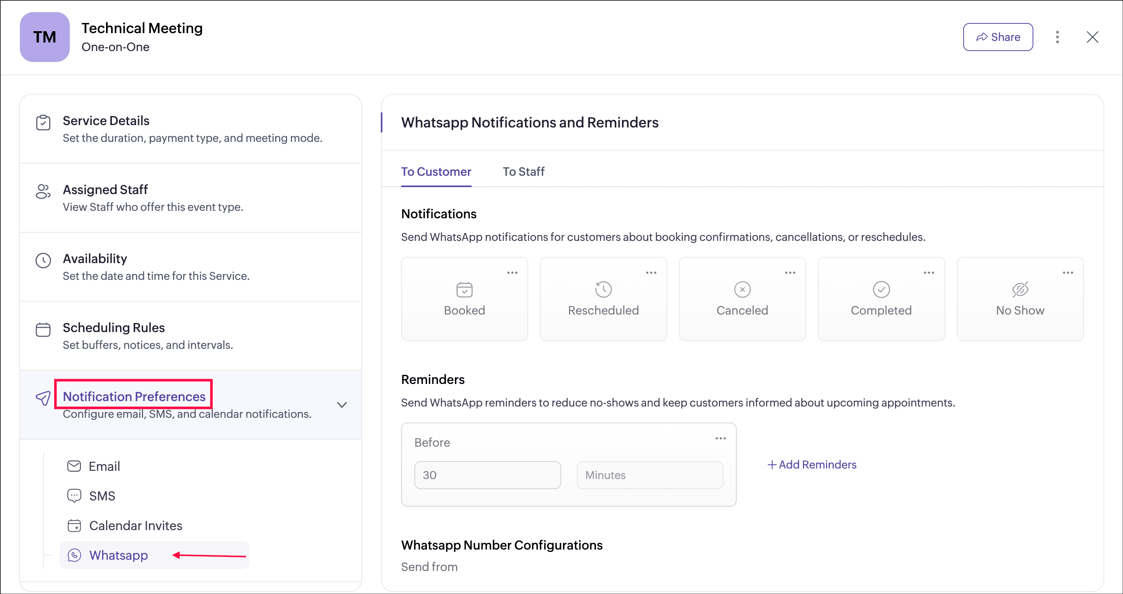This screenshot has height=594, width=1123.
Task: Click the Booked calendar notification icon
Action: (464, 289)
